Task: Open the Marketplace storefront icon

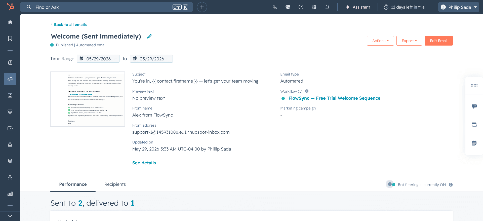Action: (x=288, y=7)
